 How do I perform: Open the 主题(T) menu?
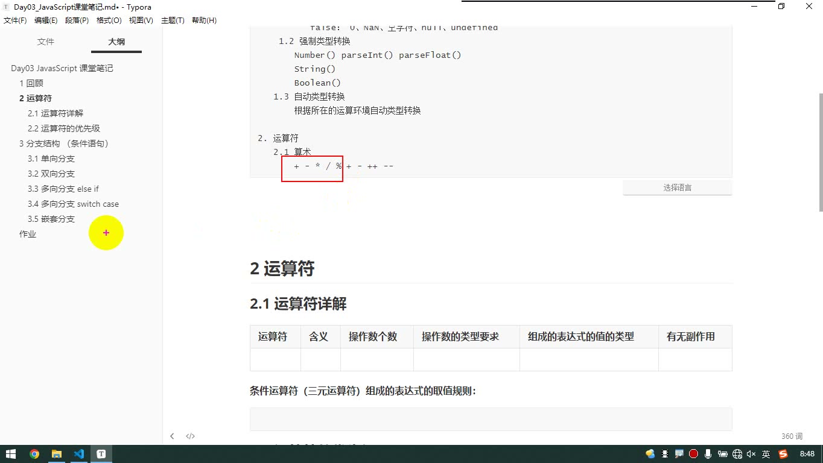click(173, 20)
